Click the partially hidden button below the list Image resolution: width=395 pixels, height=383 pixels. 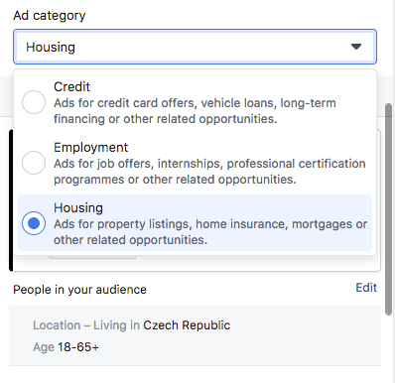coord(92,257)
